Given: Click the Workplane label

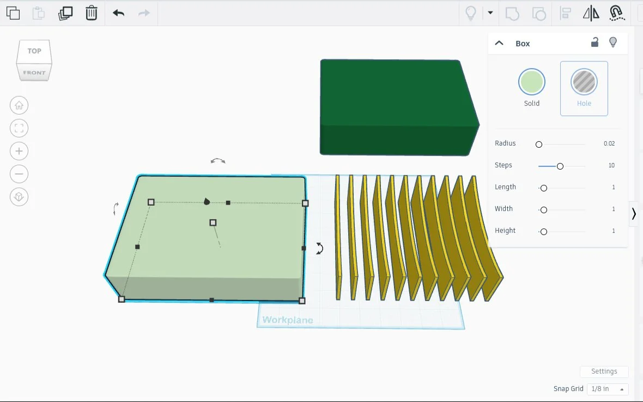Looking at the screenshot, I should (x=288, y=320).
